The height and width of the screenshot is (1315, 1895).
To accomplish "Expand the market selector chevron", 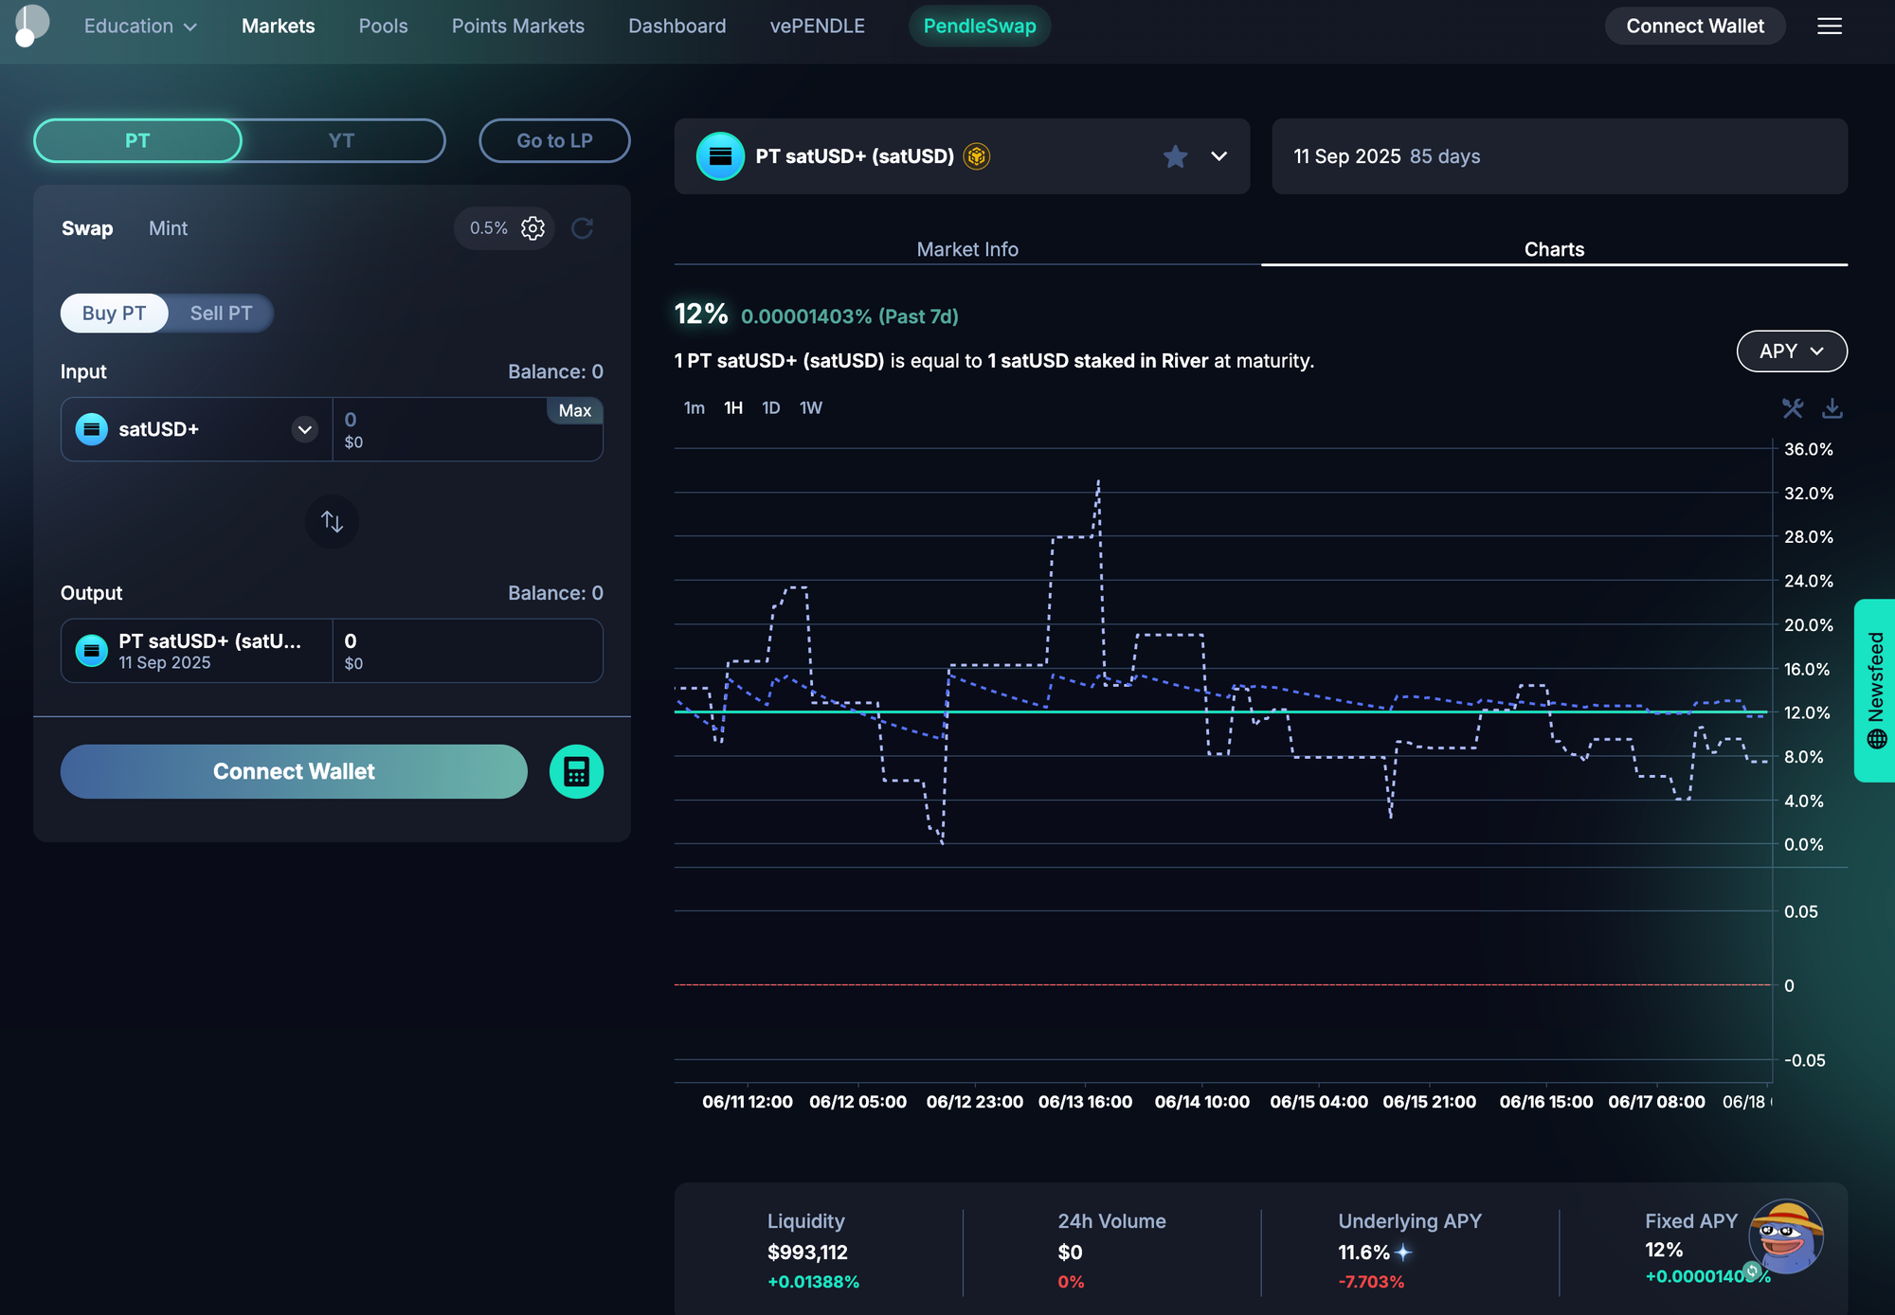I will (1219, 156).
